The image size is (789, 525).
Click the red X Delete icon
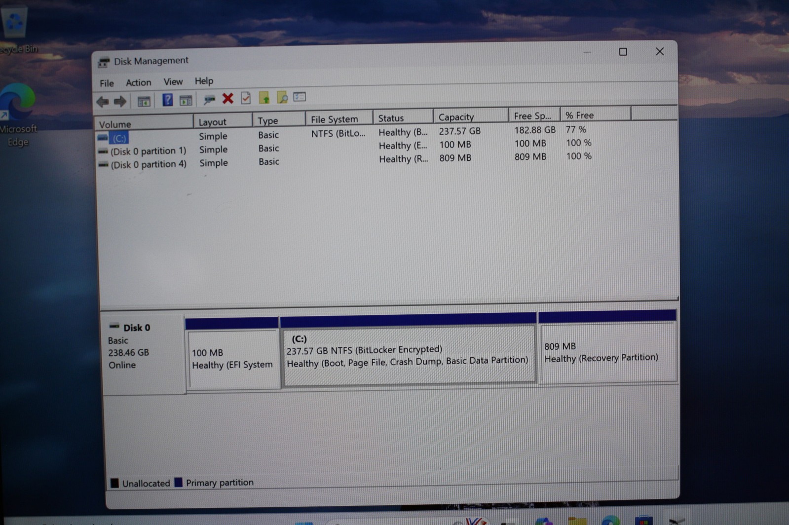[227, 99]
